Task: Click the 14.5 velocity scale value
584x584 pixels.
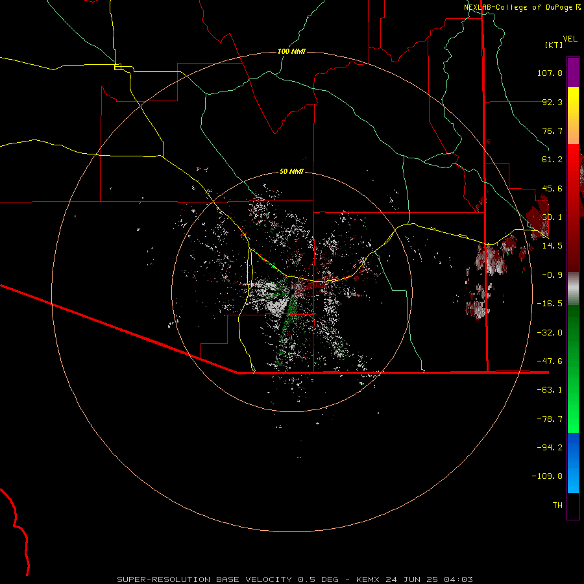Action: 552,246
